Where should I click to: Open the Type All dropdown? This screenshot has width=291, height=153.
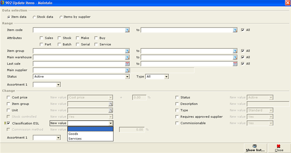click(166, 77)
